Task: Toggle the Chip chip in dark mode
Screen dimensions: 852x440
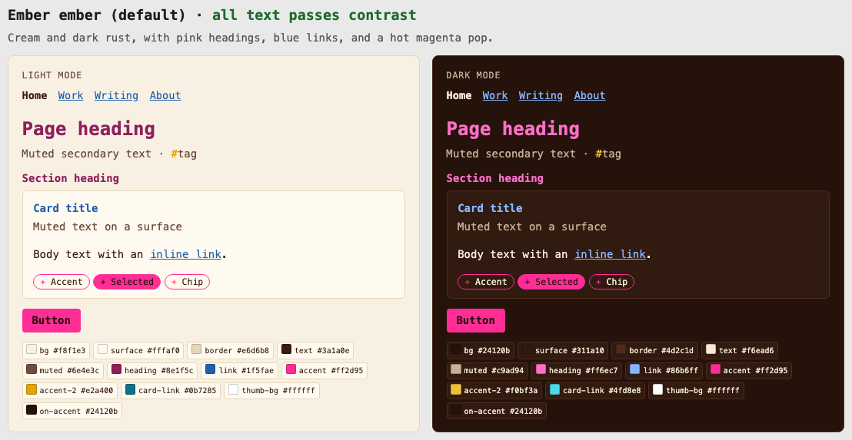Action: 611,282
